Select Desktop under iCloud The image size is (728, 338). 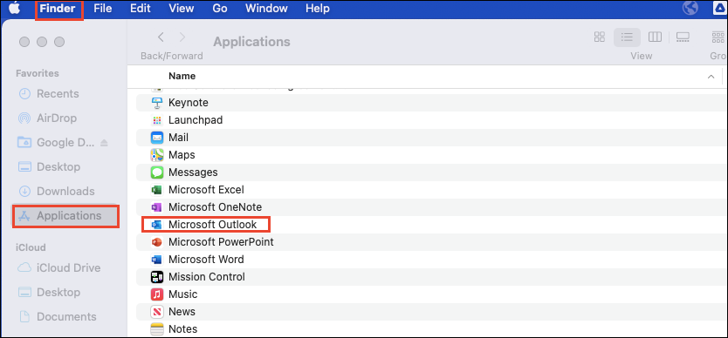tap(48, 292)
